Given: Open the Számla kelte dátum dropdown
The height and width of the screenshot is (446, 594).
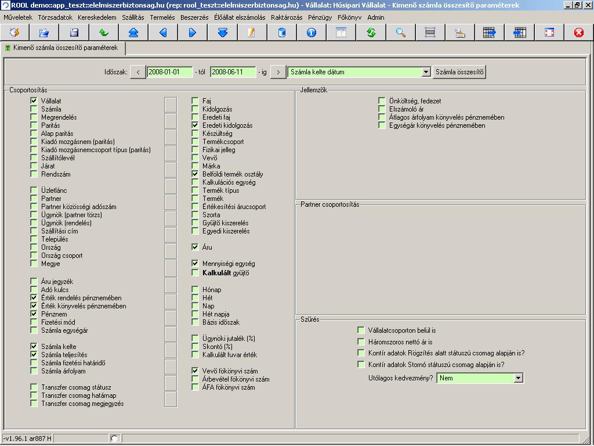Looking at the screenshot, I should click(426, 72).
